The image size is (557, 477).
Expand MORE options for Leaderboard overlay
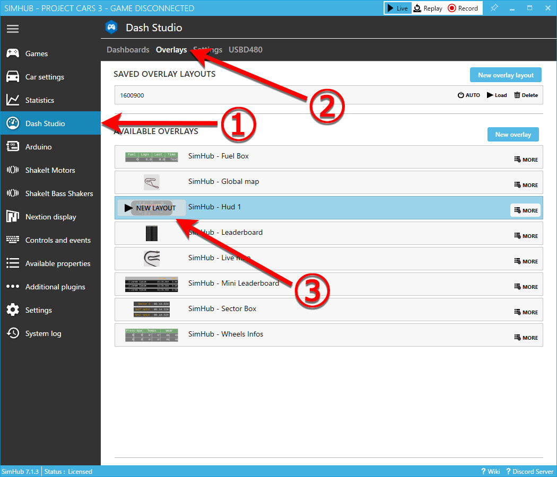pos(526,236)
